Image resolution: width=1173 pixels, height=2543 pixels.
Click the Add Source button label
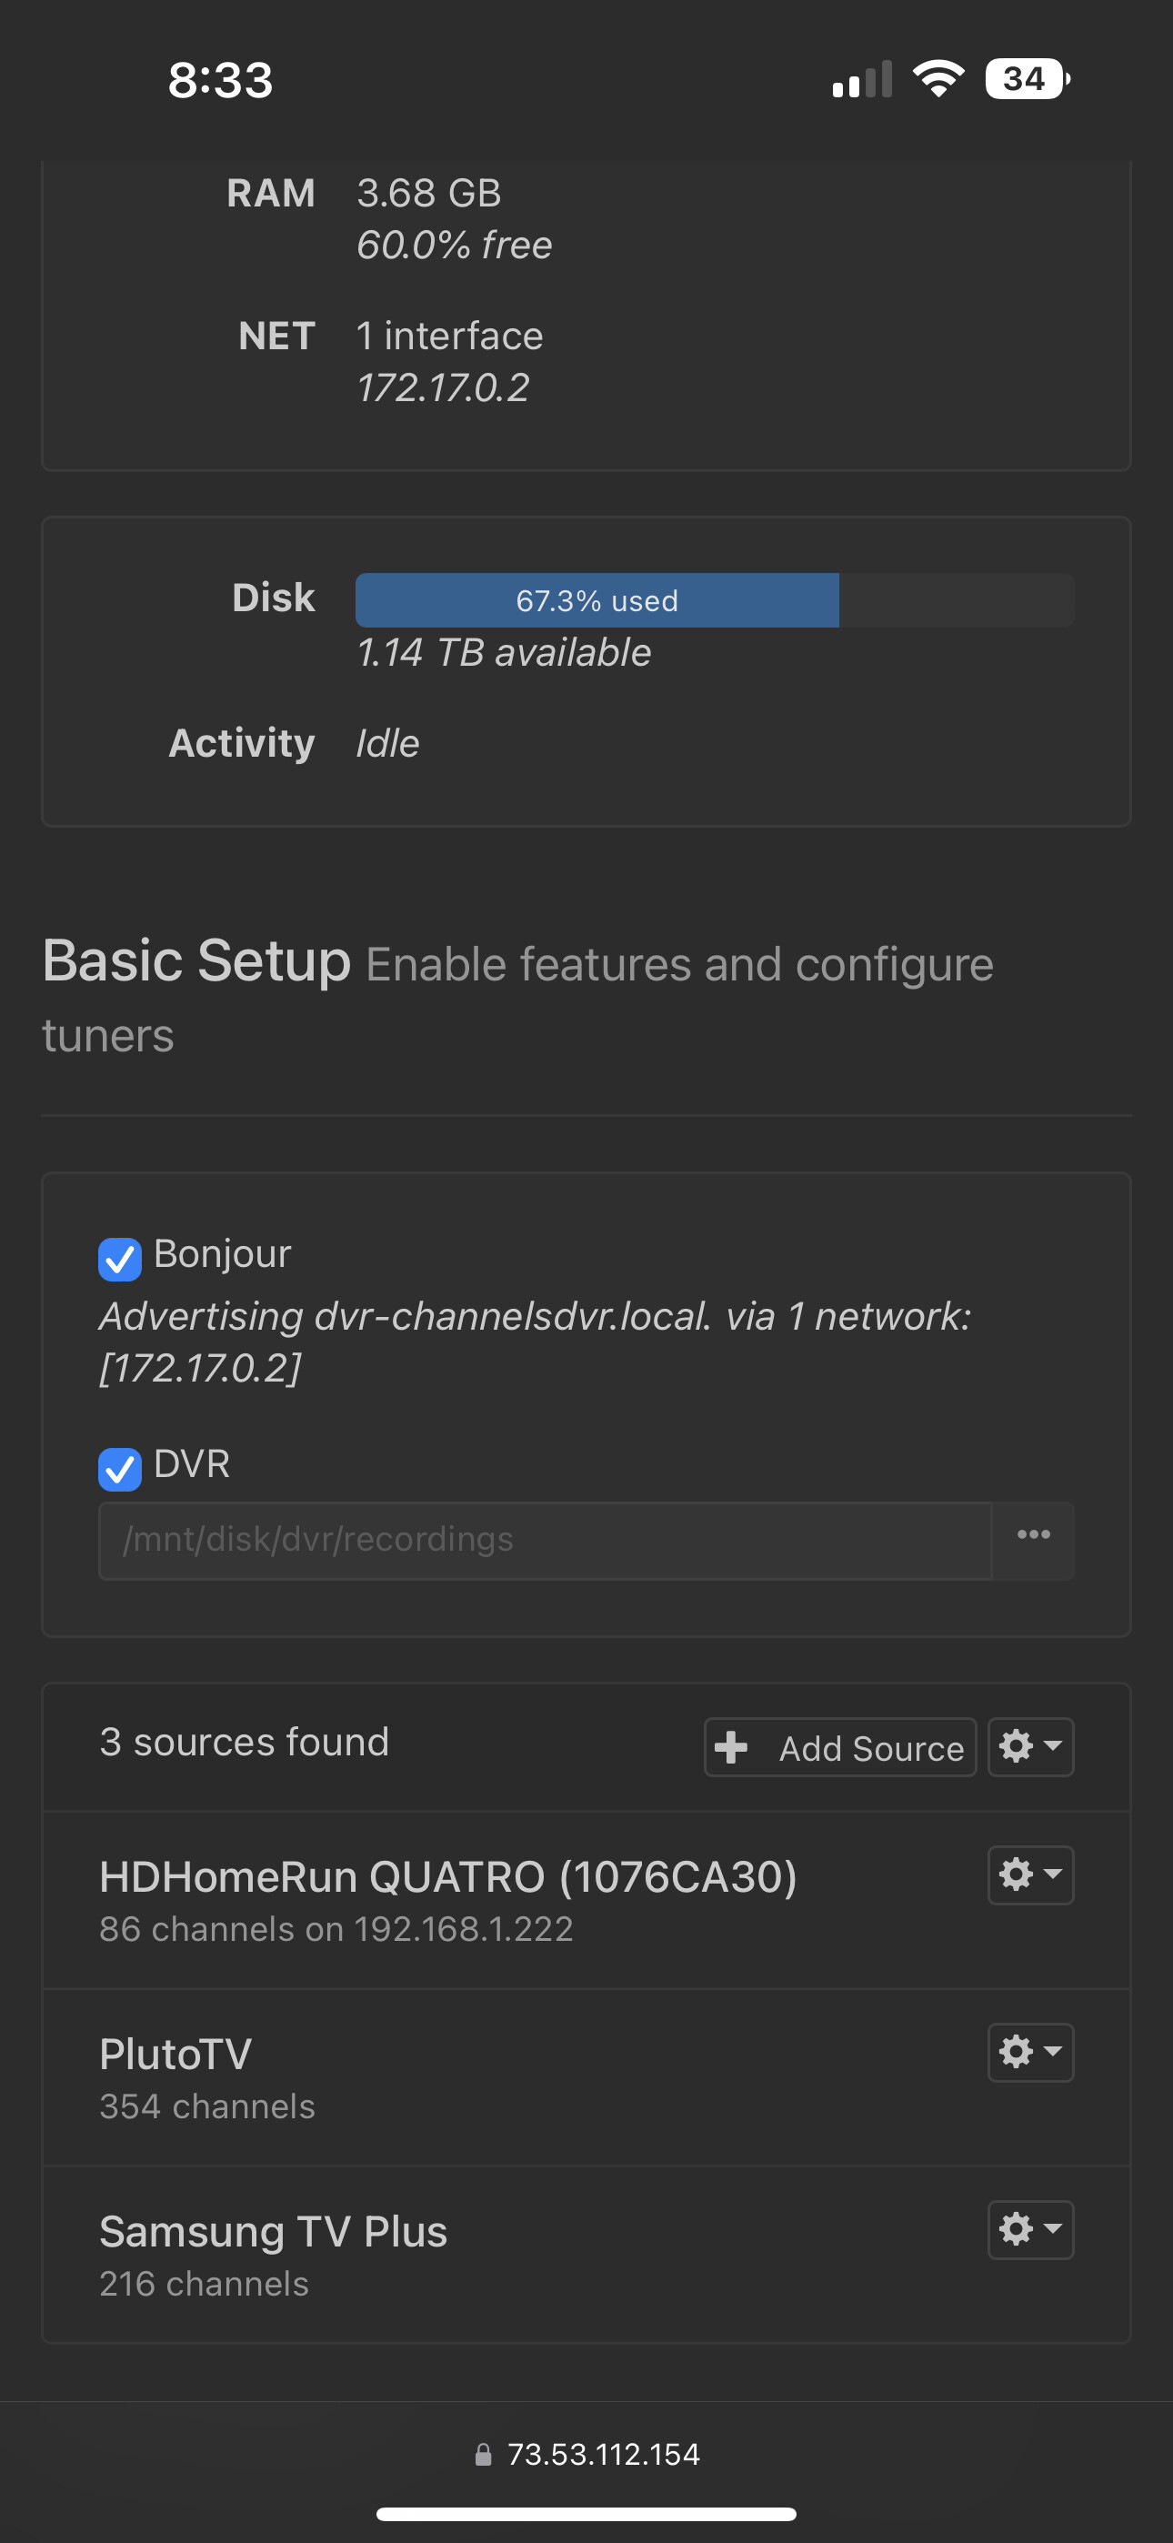870,1748
